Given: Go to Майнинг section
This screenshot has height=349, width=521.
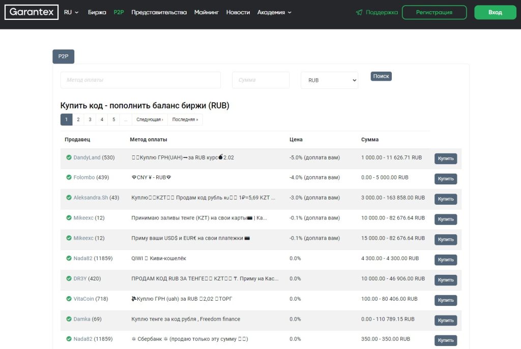Looking at the screenshot, I should [x=207, y=12].
